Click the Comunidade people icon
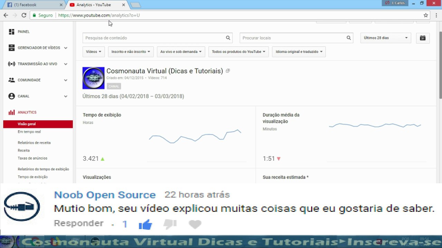The height and width of the screenshot is (248, 442). click(x=12, y=80)
